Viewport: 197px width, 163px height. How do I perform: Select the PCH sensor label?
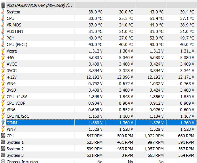pos(10,38)
